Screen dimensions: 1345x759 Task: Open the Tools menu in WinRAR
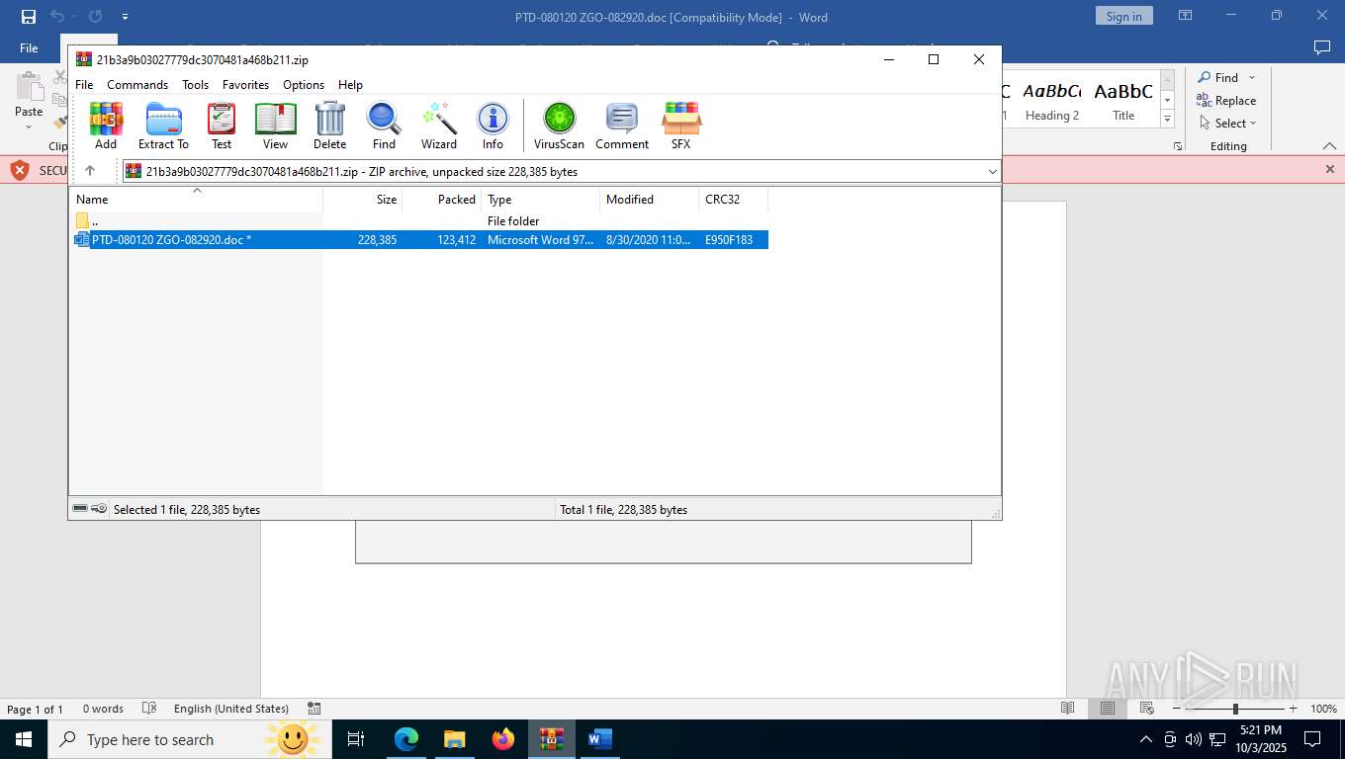tap(195, 85)
